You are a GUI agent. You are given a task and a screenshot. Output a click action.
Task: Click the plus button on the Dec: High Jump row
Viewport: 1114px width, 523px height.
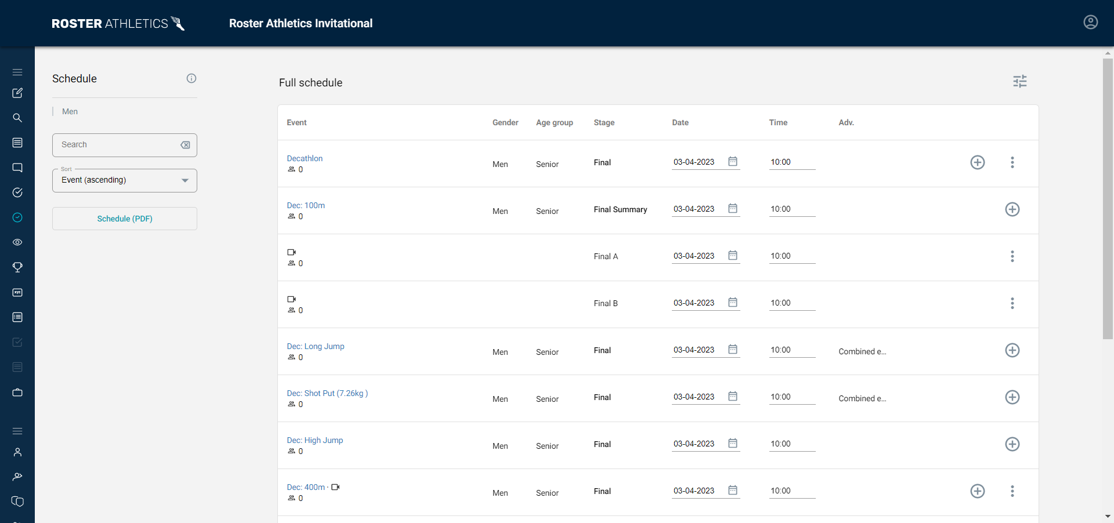(1012, 444)
